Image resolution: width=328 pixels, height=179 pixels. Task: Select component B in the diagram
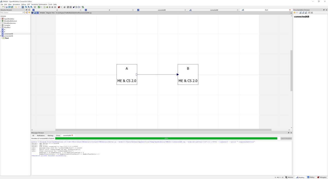pyautogui.click(x=188, y=74)
